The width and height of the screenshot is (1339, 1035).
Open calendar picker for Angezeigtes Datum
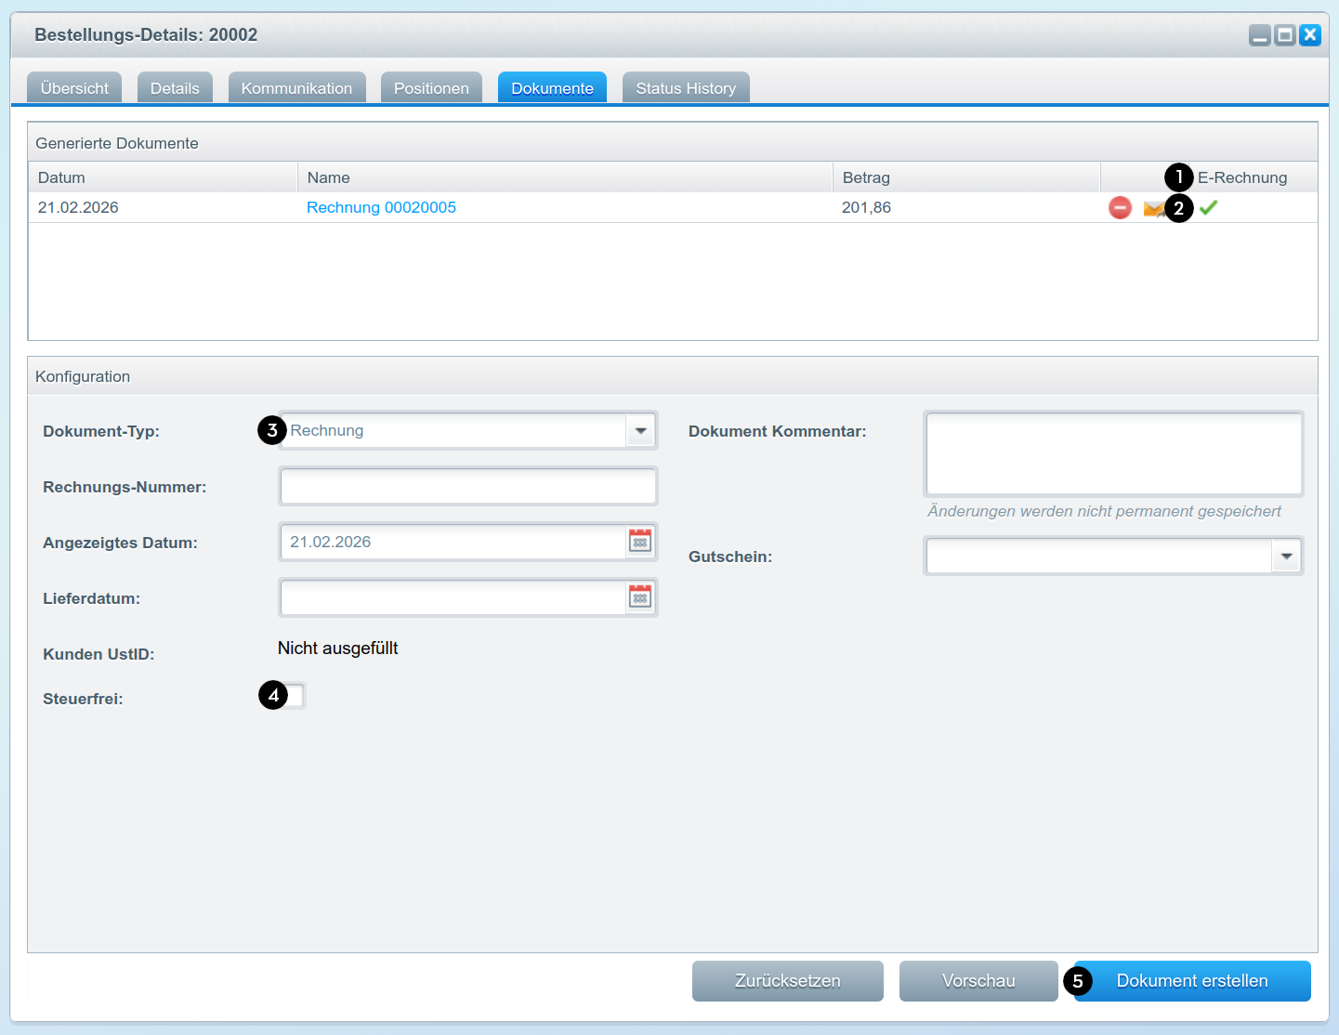click(640, 542)
